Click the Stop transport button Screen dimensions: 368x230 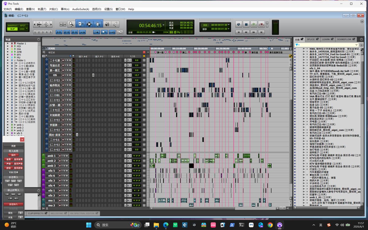tap(246, 24)
